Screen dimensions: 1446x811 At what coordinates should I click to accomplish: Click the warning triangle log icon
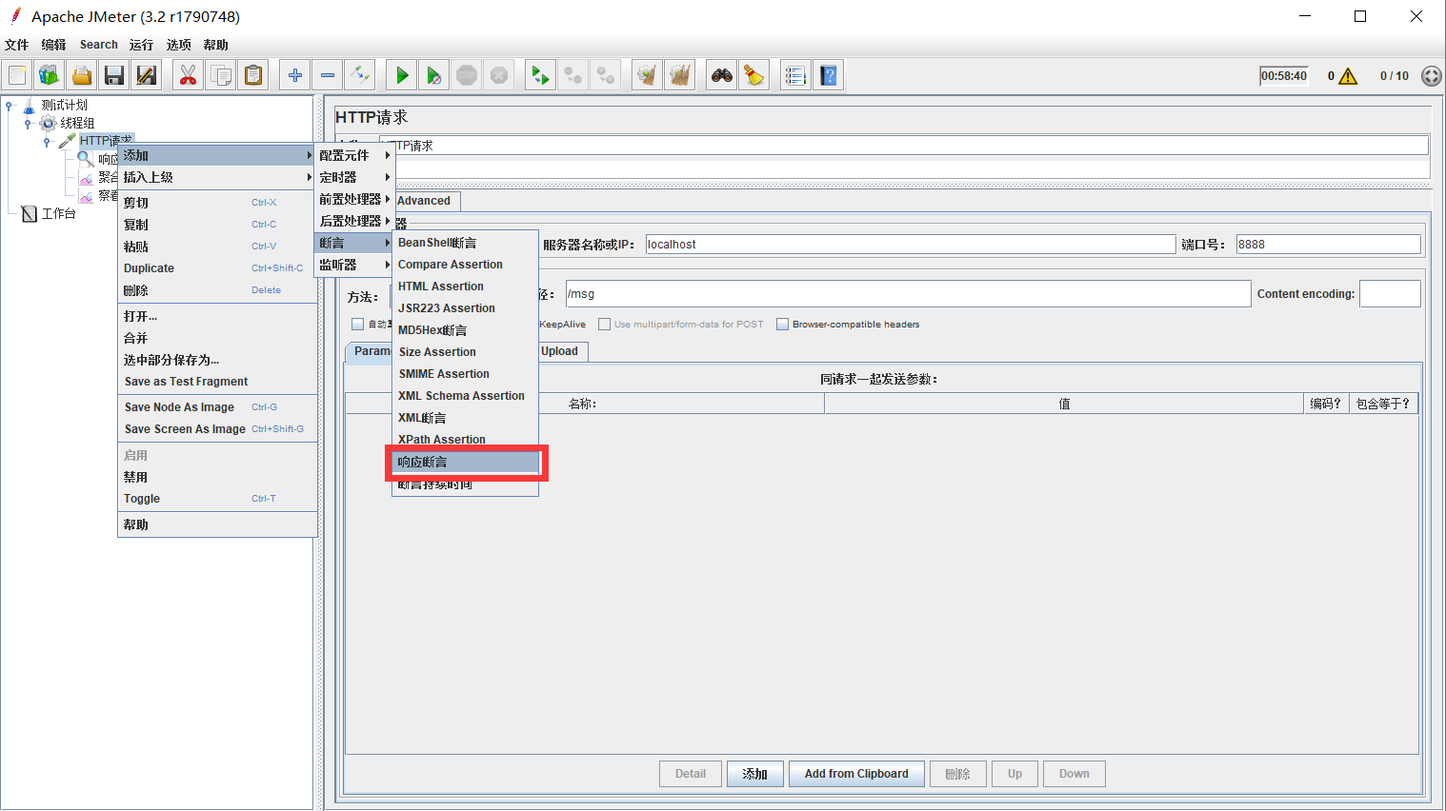[1348, 76]
